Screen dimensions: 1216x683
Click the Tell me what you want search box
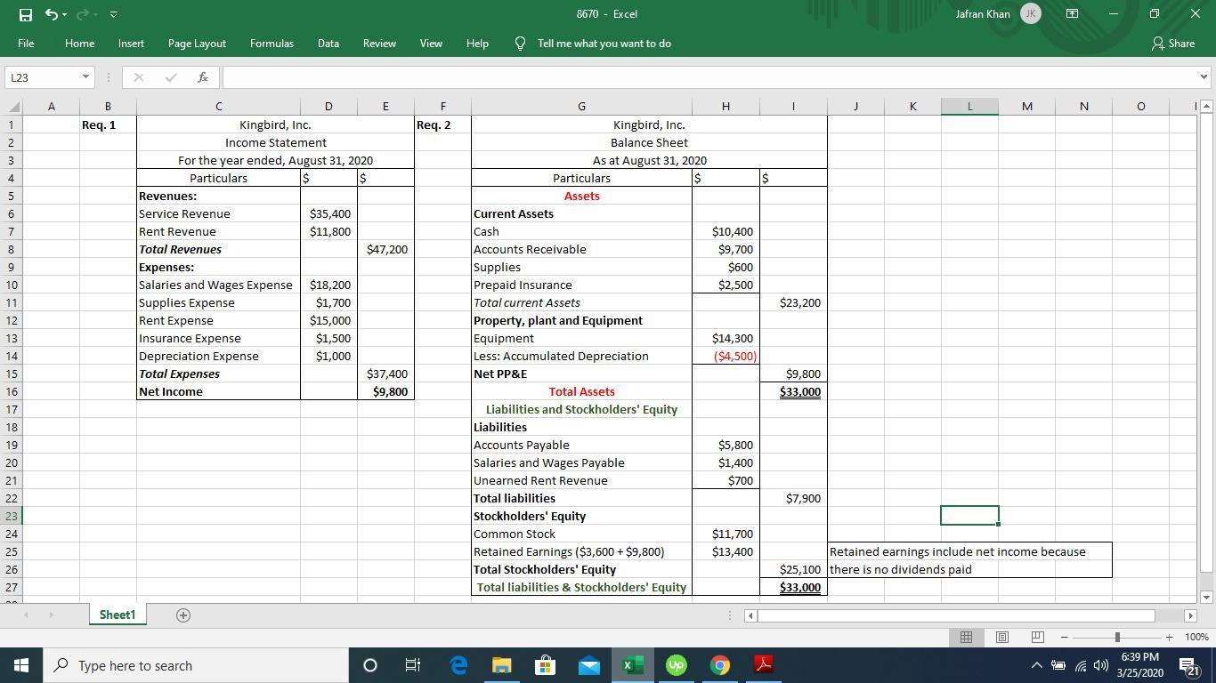pos(604,44)
